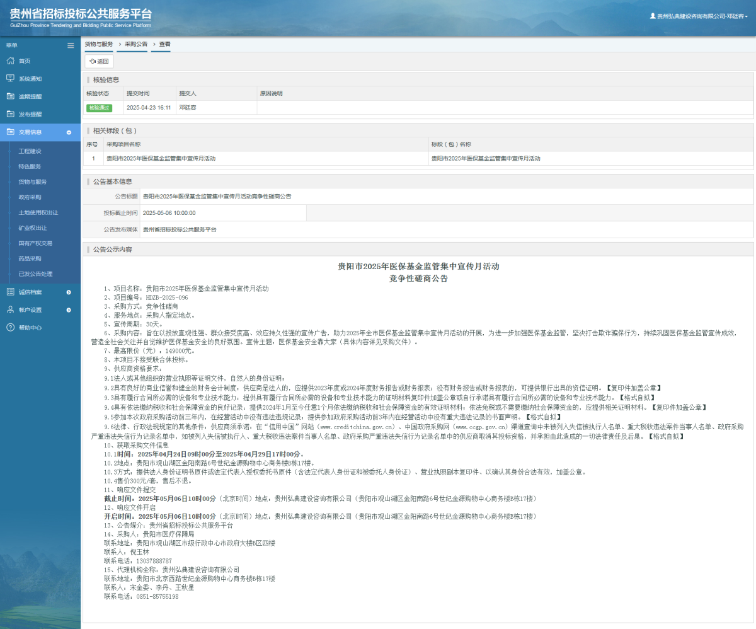Open the 首页 home icon

coord(10,61)
